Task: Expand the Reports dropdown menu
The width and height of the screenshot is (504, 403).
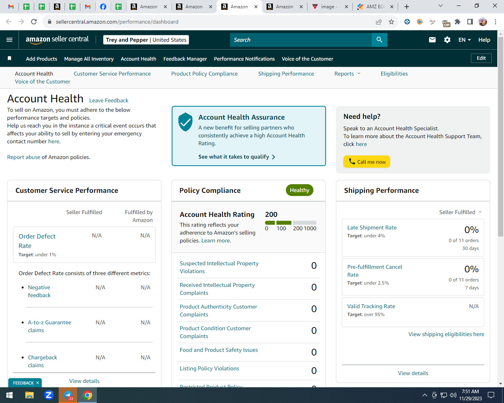Action: (347, 74)
